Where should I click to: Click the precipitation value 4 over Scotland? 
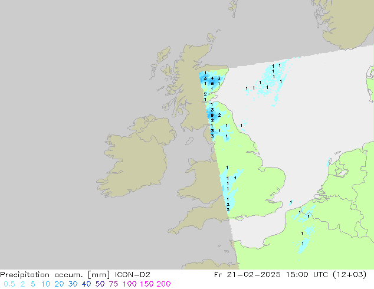212,78
